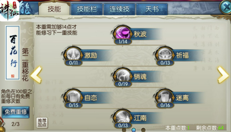This screenshot has width=231, height=132.
Task: Open the 诛仙 game logo icon
Action: click(9, 10)
